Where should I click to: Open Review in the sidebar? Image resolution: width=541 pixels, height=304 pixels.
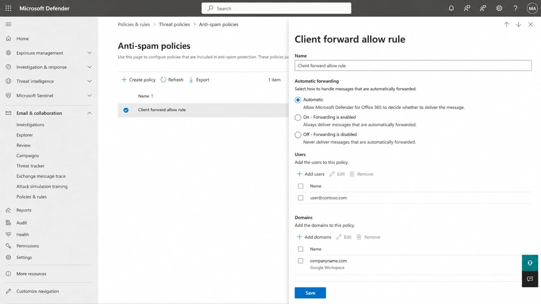click(x=23, y=145)
